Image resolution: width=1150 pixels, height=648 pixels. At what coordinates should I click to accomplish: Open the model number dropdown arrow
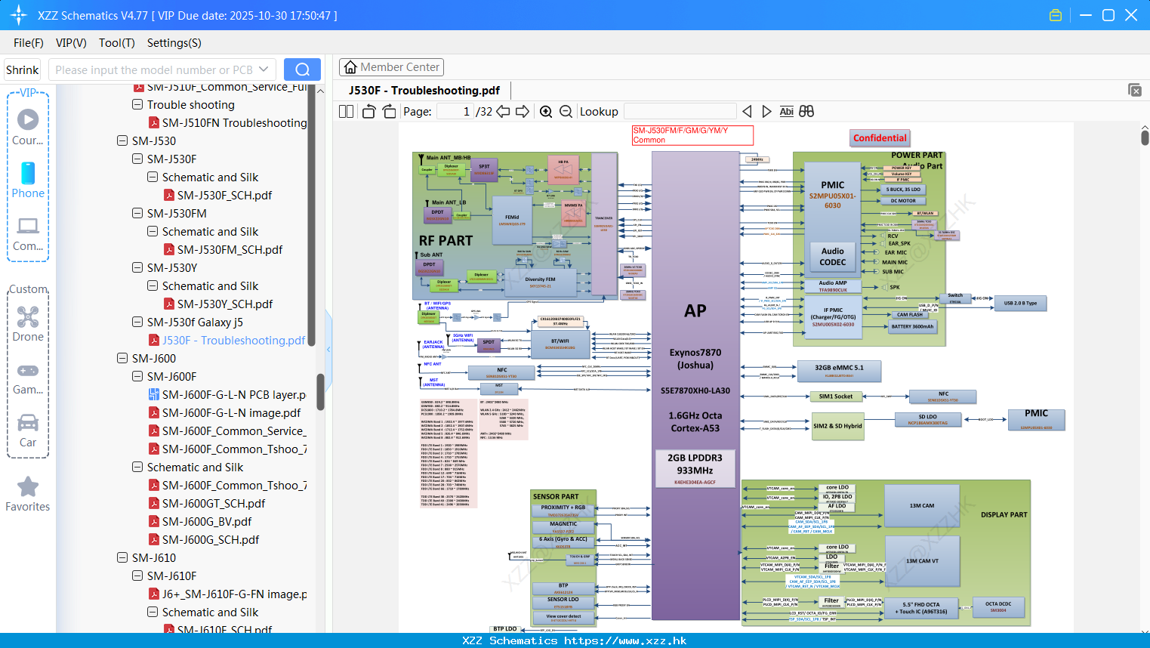point(264,69)
